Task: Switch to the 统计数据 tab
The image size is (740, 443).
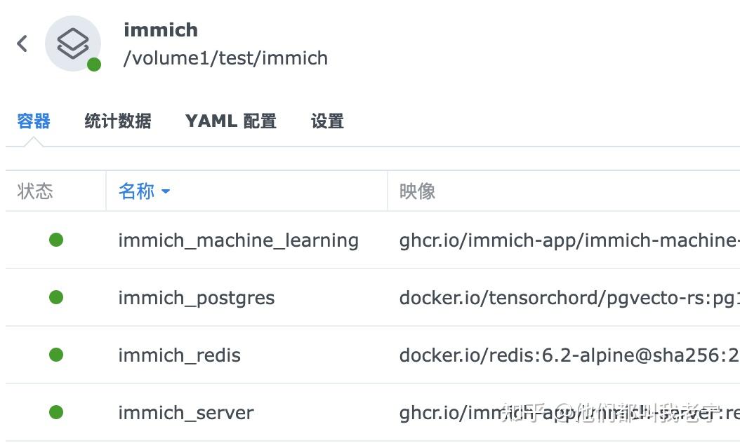Action: pos(117,121)
